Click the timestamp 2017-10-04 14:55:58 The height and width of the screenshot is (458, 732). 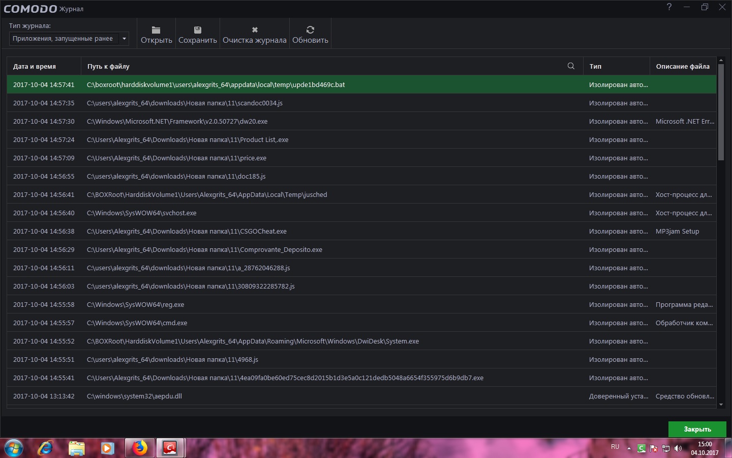point(44,305)
